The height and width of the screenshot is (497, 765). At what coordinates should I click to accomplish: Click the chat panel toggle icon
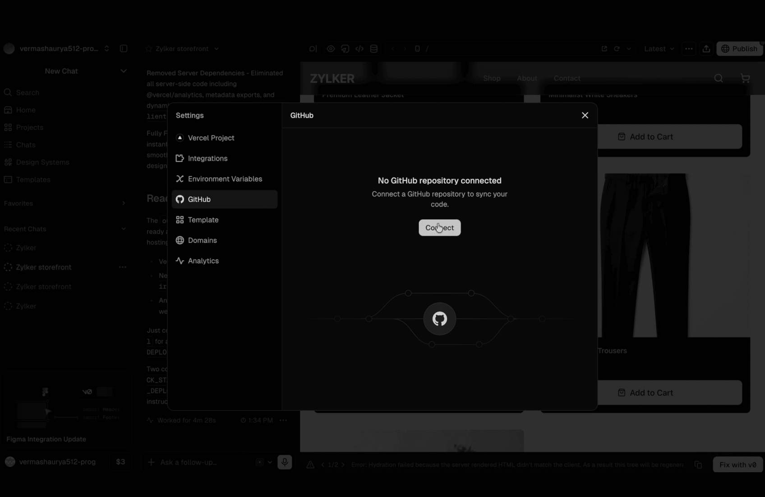pos(313,49)
